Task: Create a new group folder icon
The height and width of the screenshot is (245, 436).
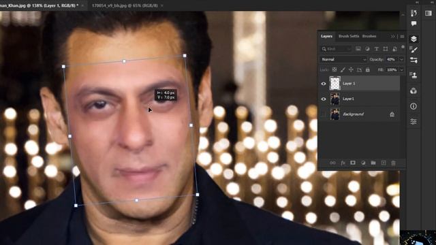Action: [x=373, y=163]
